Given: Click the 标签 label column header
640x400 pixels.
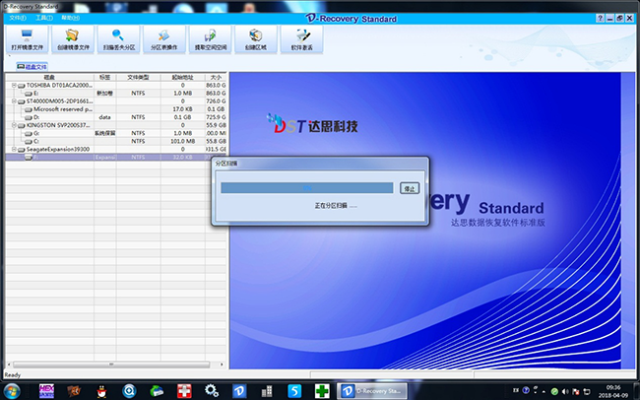Looking at the screenshot, I should (x=105, y=77).
